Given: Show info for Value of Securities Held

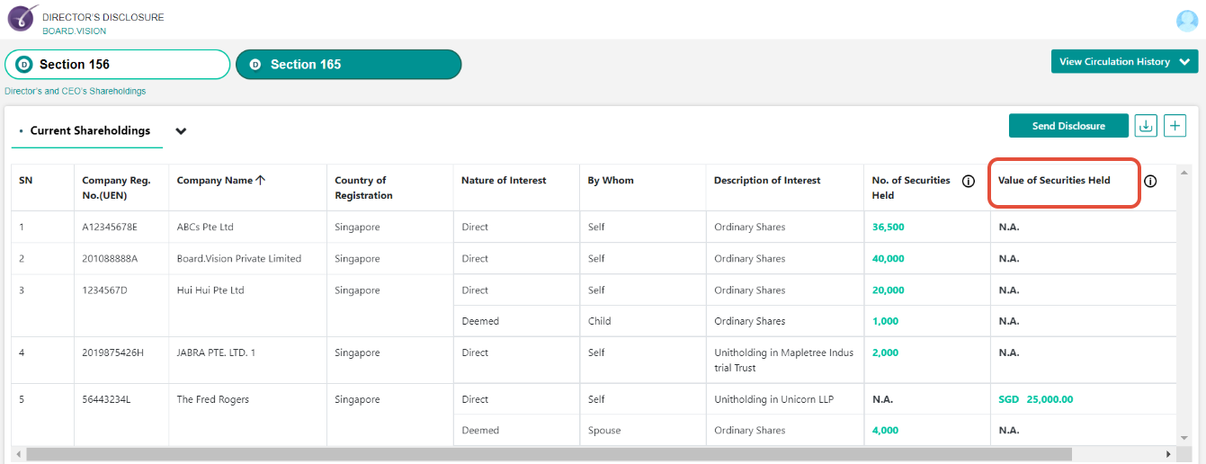Looking at the screenshot, I should (x=1150, y=181).
